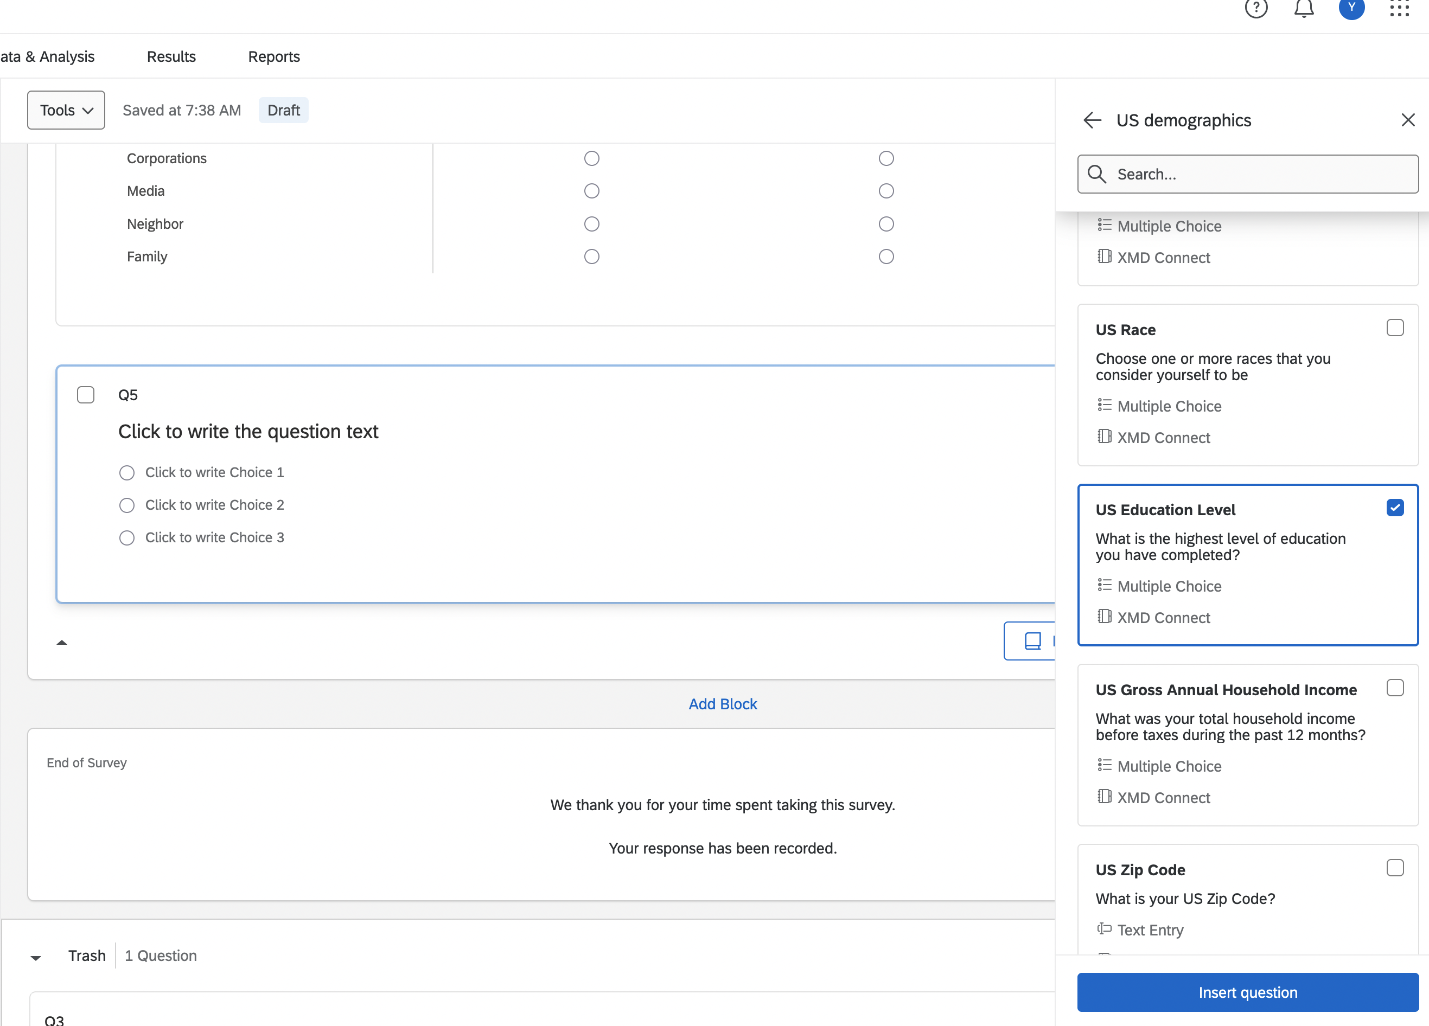This screenshot has width=1429, height=1026.
Task: Select the Q5 question checkbox
Action: point(86,395)
